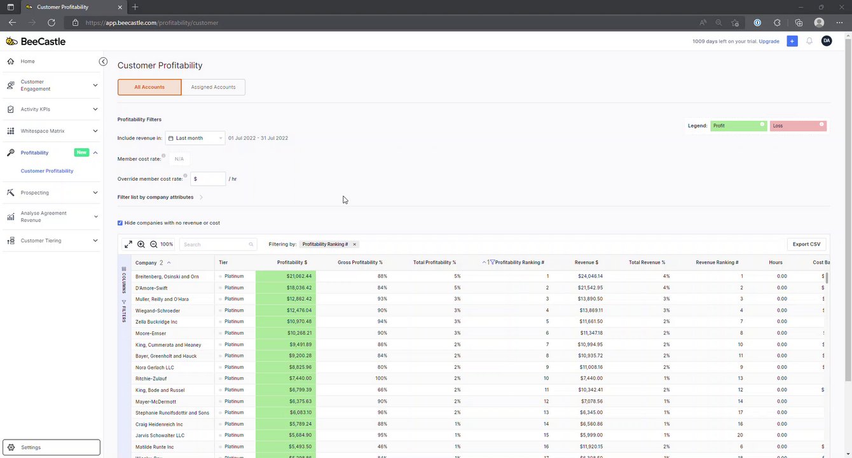Click the Prospecting pickaxe icon
The image size is (852, 458).
pyautogui.click(x=10, y=193)
